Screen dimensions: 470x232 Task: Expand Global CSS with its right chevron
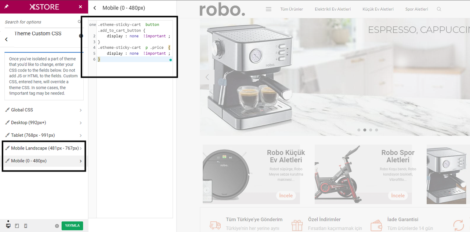tap(81, 110)
